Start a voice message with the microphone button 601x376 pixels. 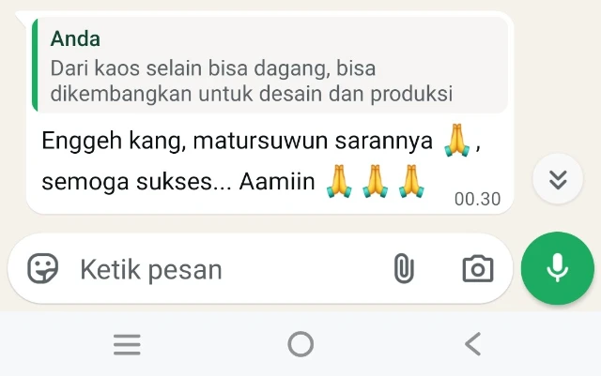coord(557,268)
